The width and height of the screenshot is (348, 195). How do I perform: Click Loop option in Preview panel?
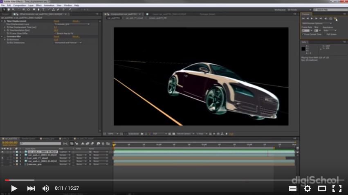330,19
